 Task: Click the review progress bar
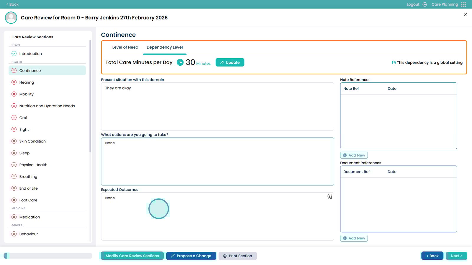point(48,256)
